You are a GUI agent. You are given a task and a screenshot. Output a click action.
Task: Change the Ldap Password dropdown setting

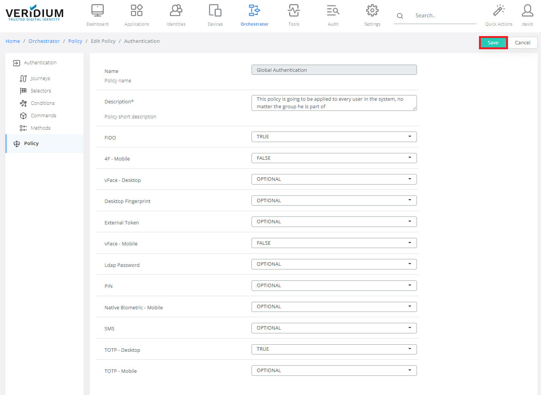pos(334,264)
